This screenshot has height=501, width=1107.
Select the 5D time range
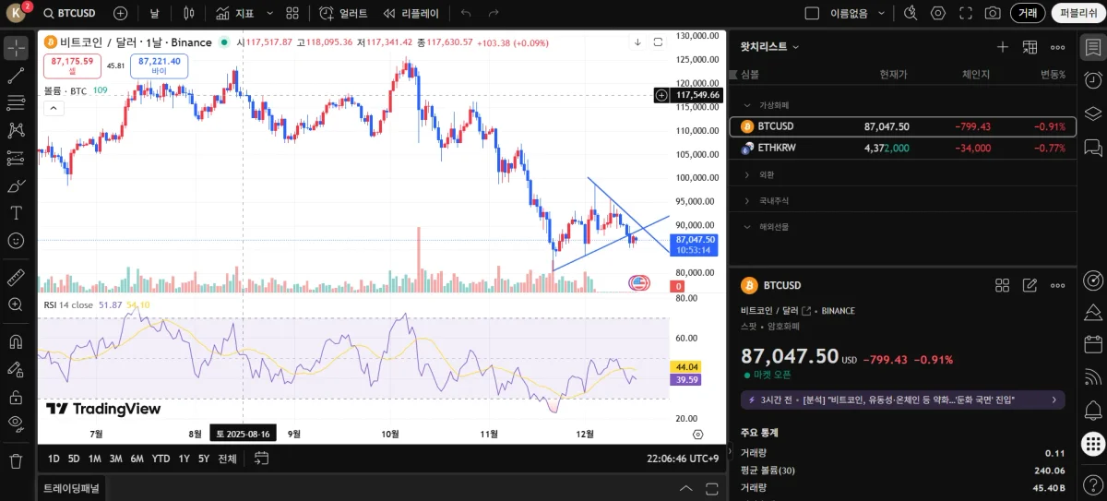[x=74, y=459]
